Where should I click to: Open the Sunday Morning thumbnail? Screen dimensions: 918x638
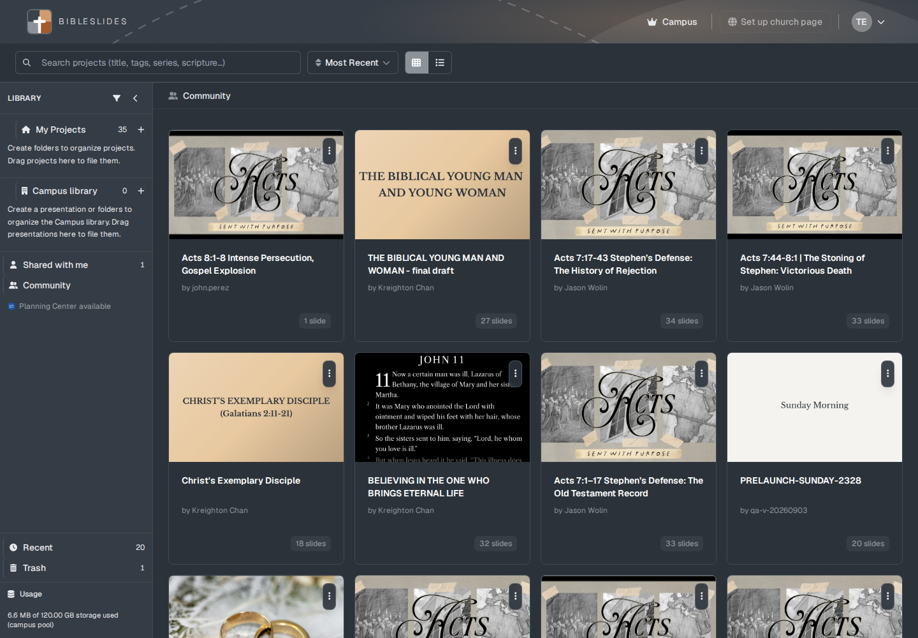coord(815,408)
